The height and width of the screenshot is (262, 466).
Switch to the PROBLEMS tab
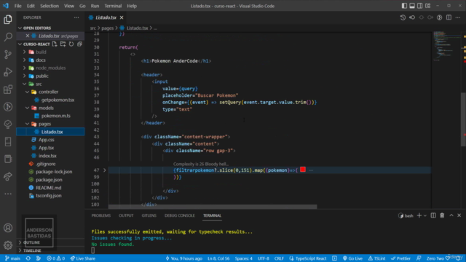(x=101, y=215)
